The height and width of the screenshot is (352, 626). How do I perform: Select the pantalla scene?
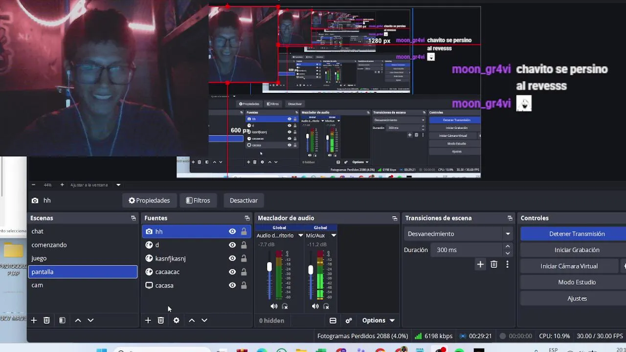83,272
